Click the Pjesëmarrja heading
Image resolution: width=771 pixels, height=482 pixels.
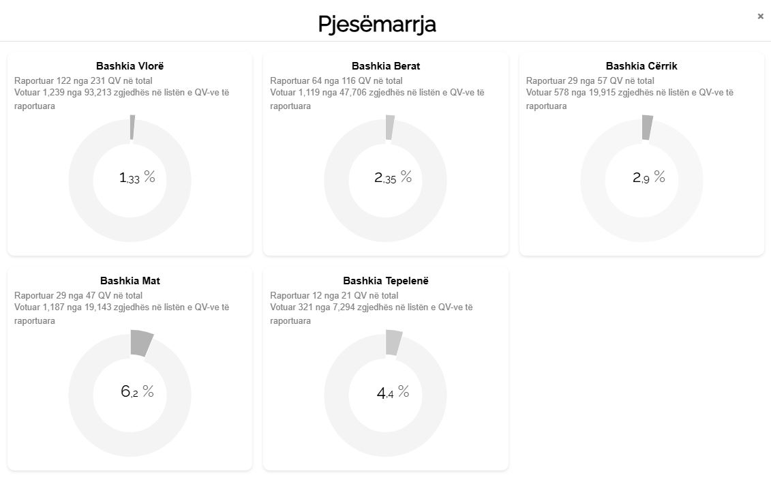377,25
